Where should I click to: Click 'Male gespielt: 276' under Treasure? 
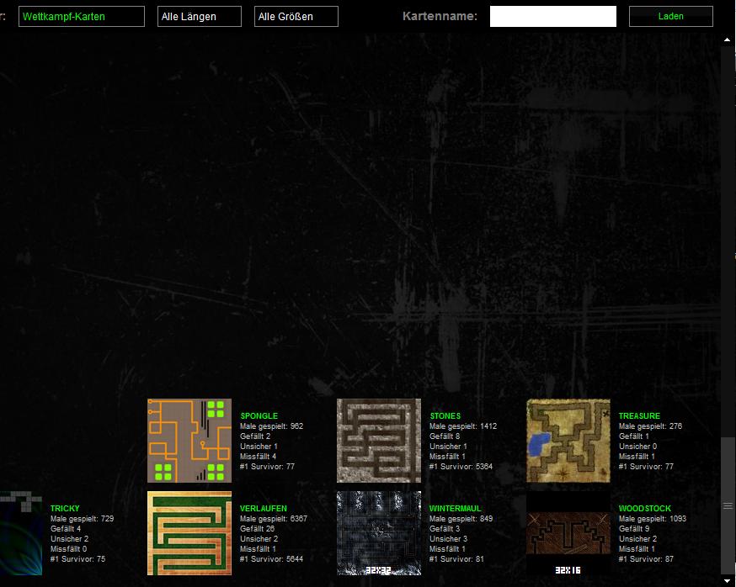tap(651, 426)
